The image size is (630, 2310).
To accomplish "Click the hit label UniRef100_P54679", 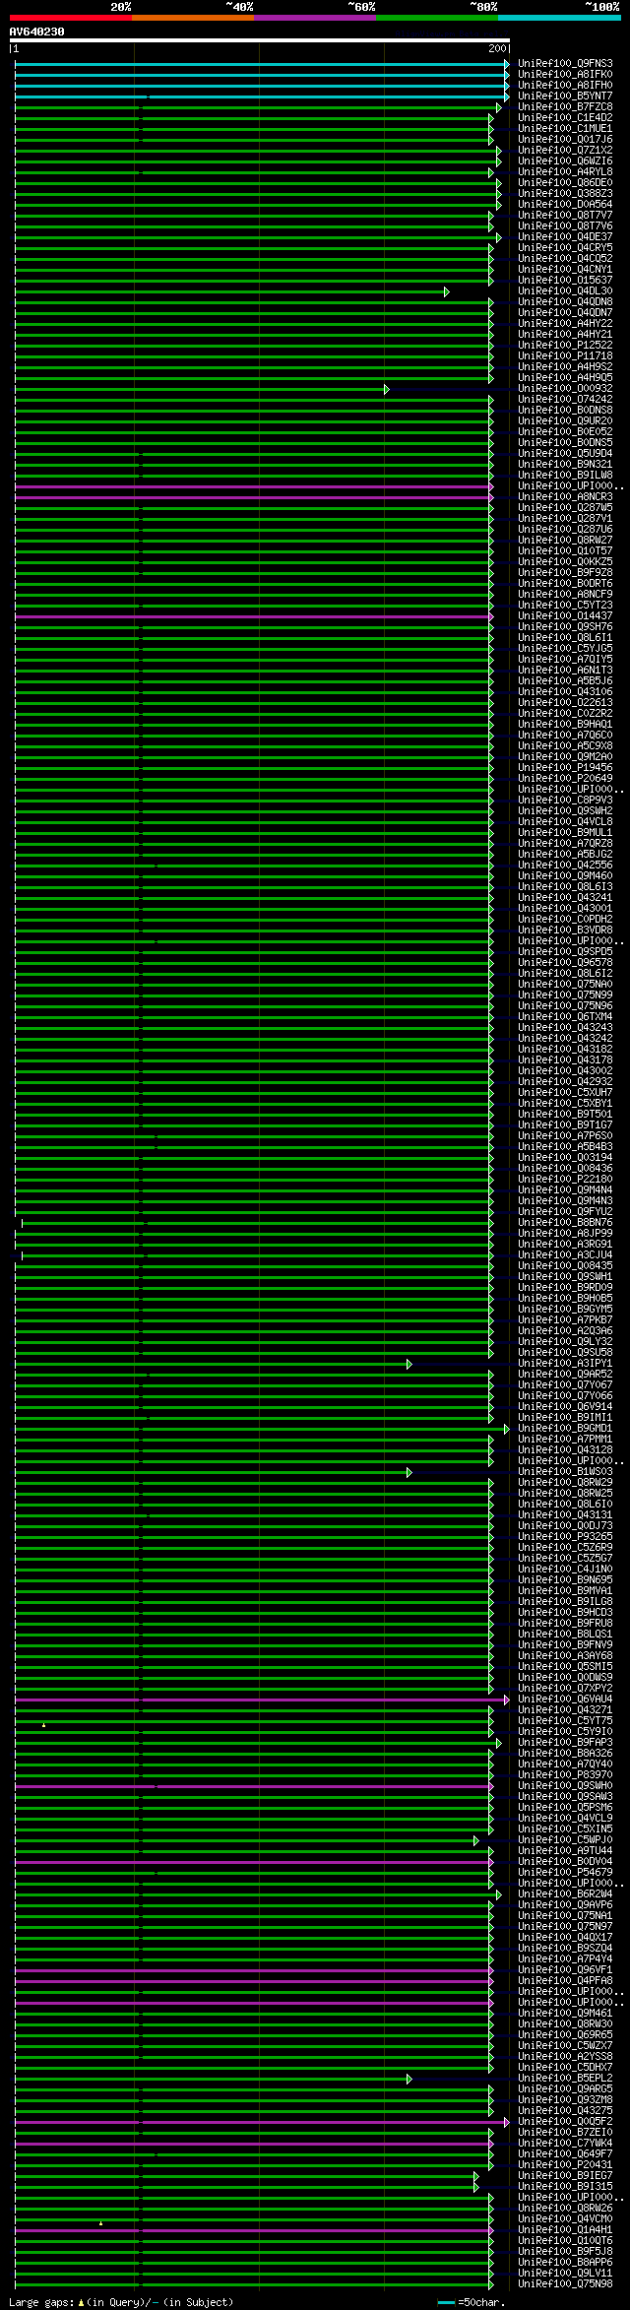I will coord(565,1872).
